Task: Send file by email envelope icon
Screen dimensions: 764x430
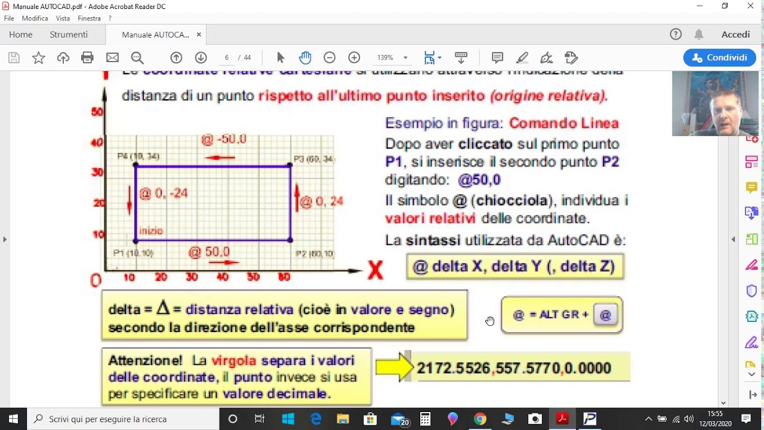Action: (x=112, y=58)
